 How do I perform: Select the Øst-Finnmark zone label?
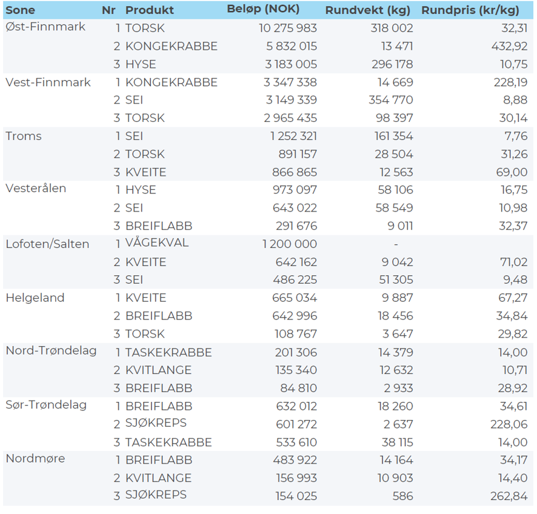pyautogui.click(x=45, y=27)
